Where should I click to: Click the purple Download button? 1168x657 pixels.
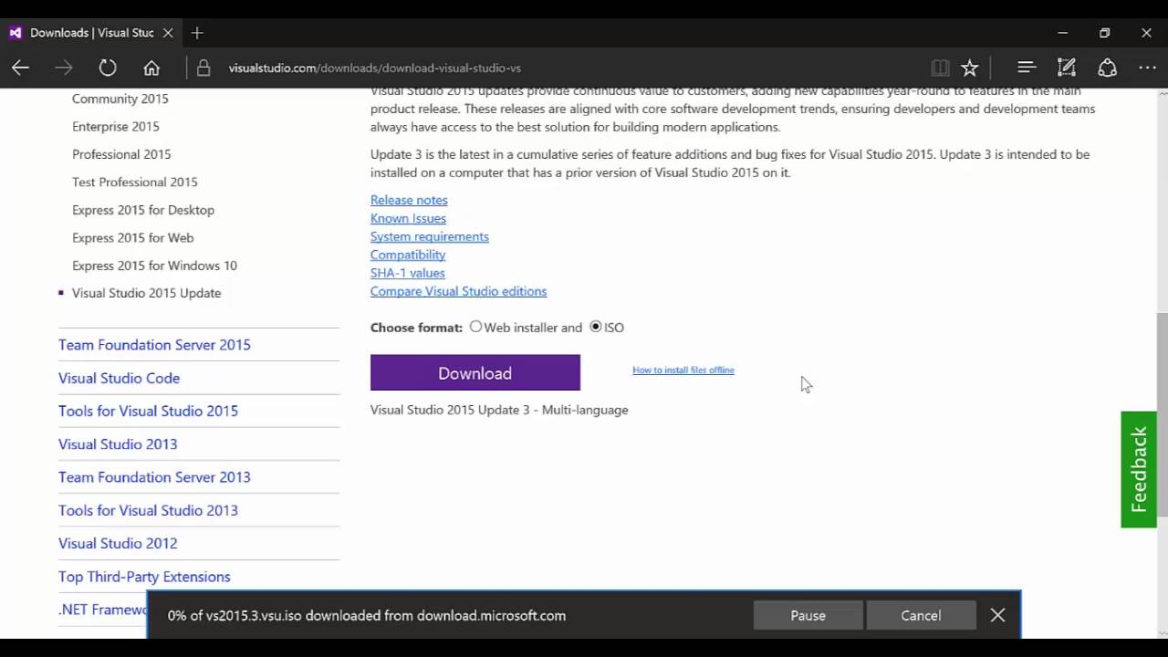(474, 372)
